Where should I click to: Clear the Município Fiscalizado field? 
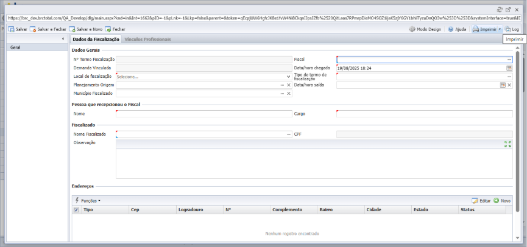click(x=289, y=94)
